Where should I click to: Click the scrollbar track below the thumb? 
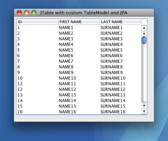pos(144,73)
